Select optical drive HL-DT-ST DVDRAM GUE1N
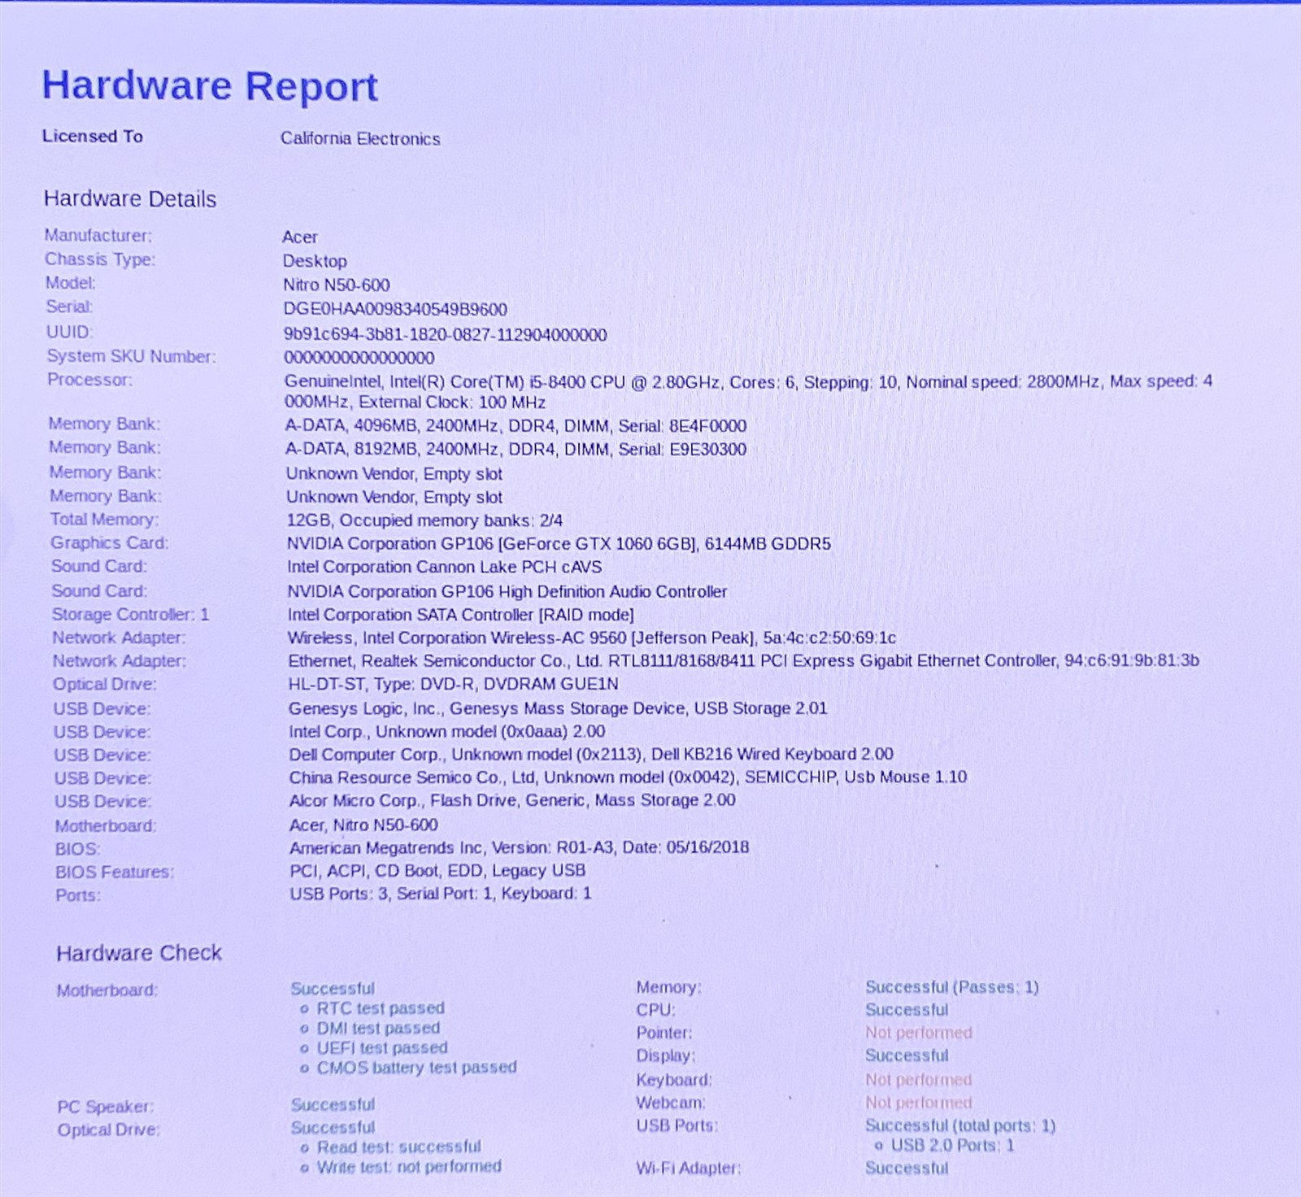This screenshot has width=1301, height=1197. tap(453, 684)
